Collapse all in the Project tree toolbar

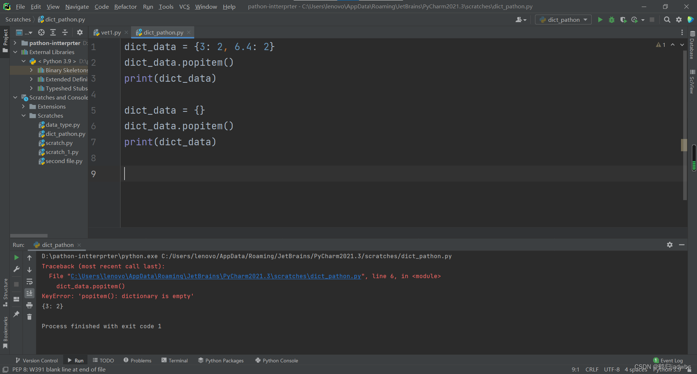[x=65, y=32]
